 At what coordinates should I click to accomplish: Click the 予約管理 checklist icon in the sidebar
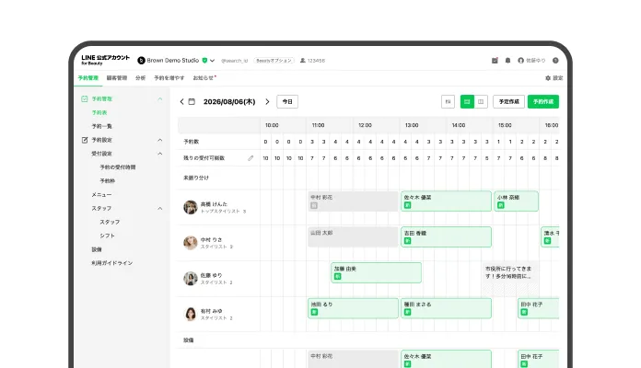84,98
